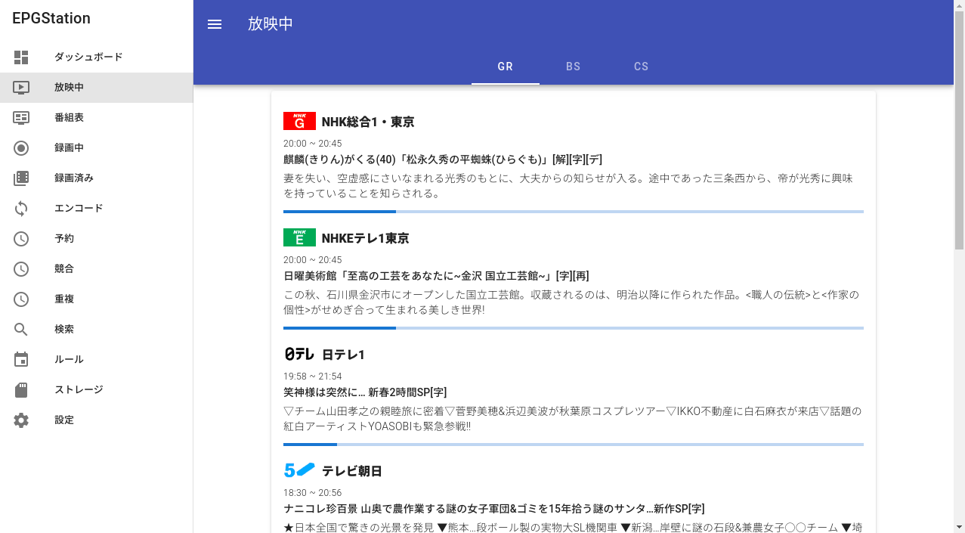Screen dimensions: 965x533
Task: Switch to the CS tab
Action: click(x=641, y=67)
